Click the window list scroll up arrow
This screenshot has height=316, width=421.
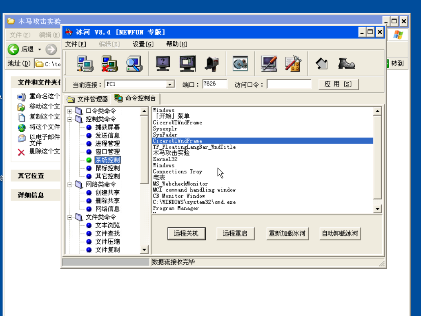(377, 111)
